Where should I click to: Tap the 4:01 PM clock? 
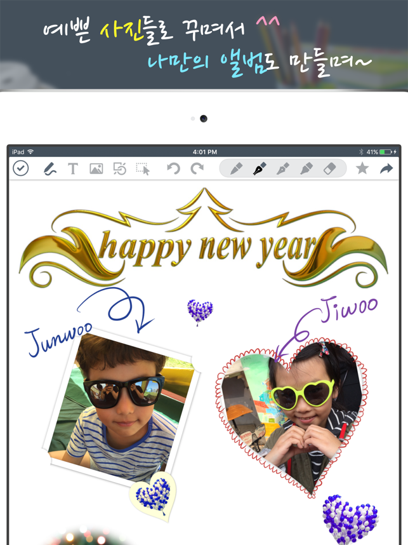tap(204, 152)
